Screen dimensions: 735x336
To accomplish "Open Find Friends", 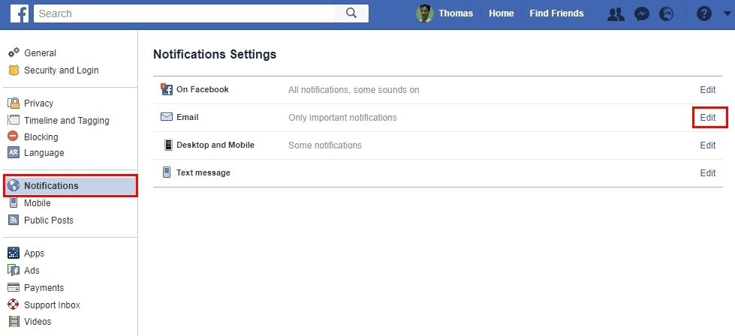I will click(556, 13).
